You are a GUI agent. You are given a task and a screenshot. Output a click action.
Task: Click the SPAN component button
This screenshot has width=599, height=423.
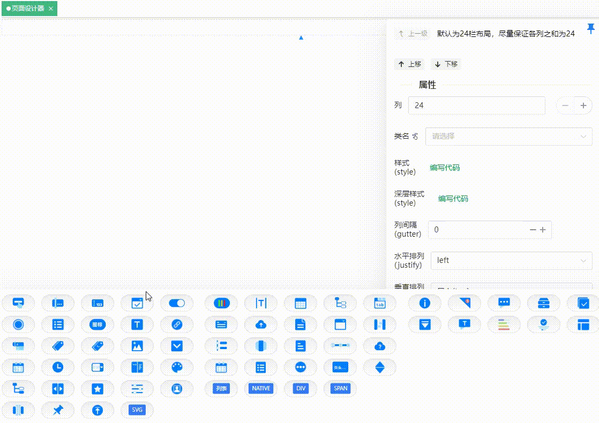(340, 389)
